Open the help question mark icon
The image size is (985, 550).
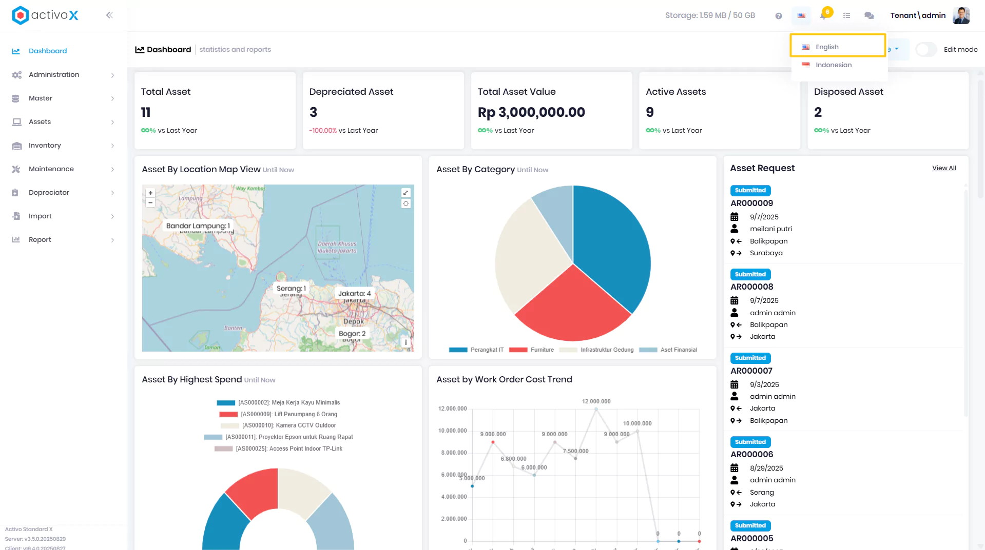click(779, 16)
